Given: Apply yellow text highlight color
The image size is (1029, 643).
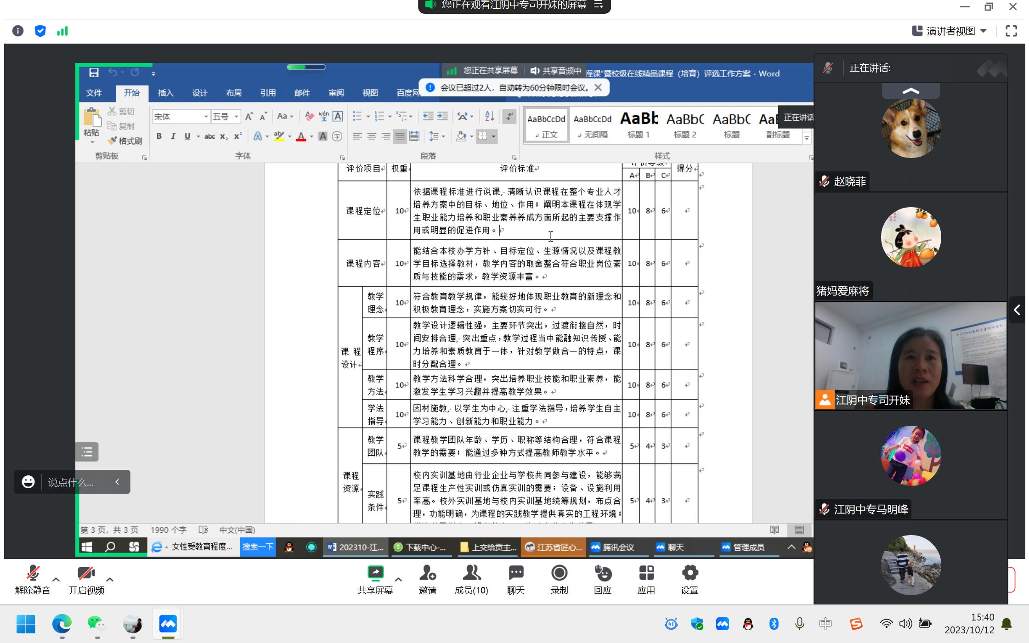Looking at the screenshot, I should click(279, 136).
